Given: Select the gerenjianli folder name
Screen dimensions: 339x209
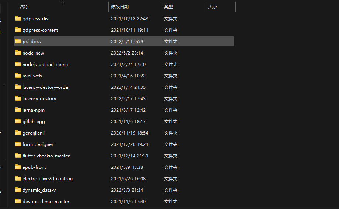Looking at the screenshot, I should (34, 133).
